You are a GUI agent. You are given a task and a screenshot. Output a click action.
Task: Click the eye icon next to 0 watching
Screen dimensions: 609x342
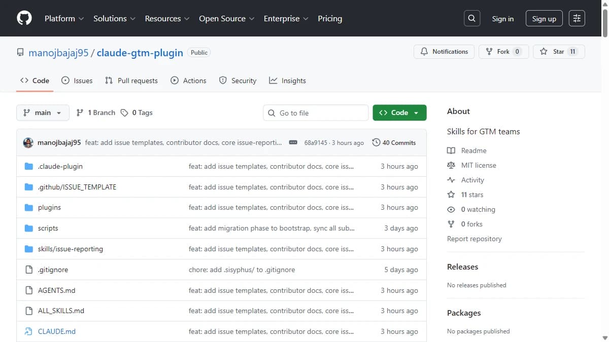[x=451, y=209]
